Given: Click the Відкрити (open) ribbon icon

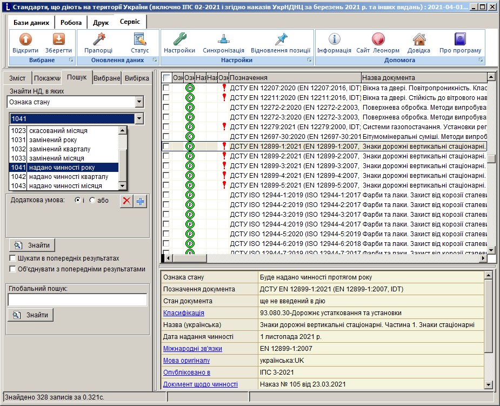Looking at the screenshot, I should click(x=25, y=39).
